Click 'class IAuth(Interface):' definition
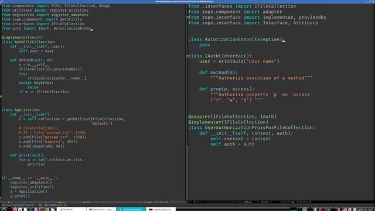375x211 pixels. (220, 56)
